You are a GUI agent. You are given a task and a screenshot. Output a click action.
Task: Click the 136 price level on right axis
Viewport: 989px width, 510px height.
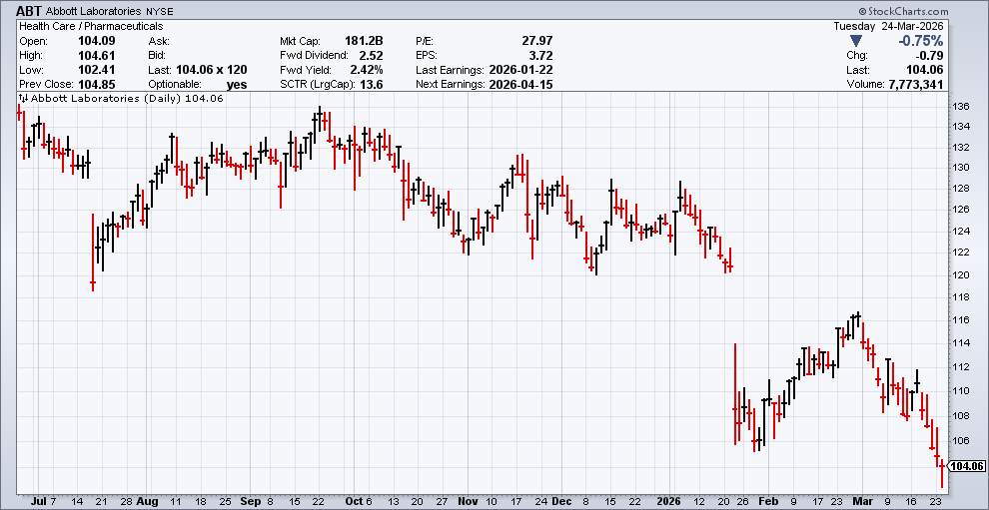coord(961,107)
